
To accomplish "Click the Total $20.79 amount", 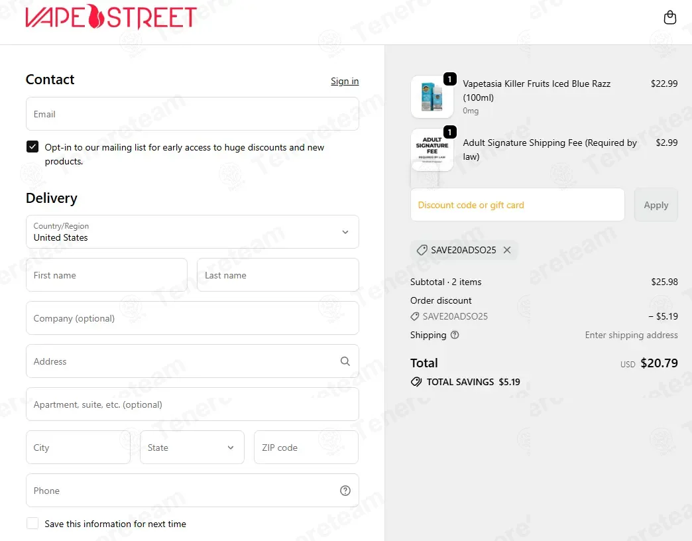I will pos(659,363).
